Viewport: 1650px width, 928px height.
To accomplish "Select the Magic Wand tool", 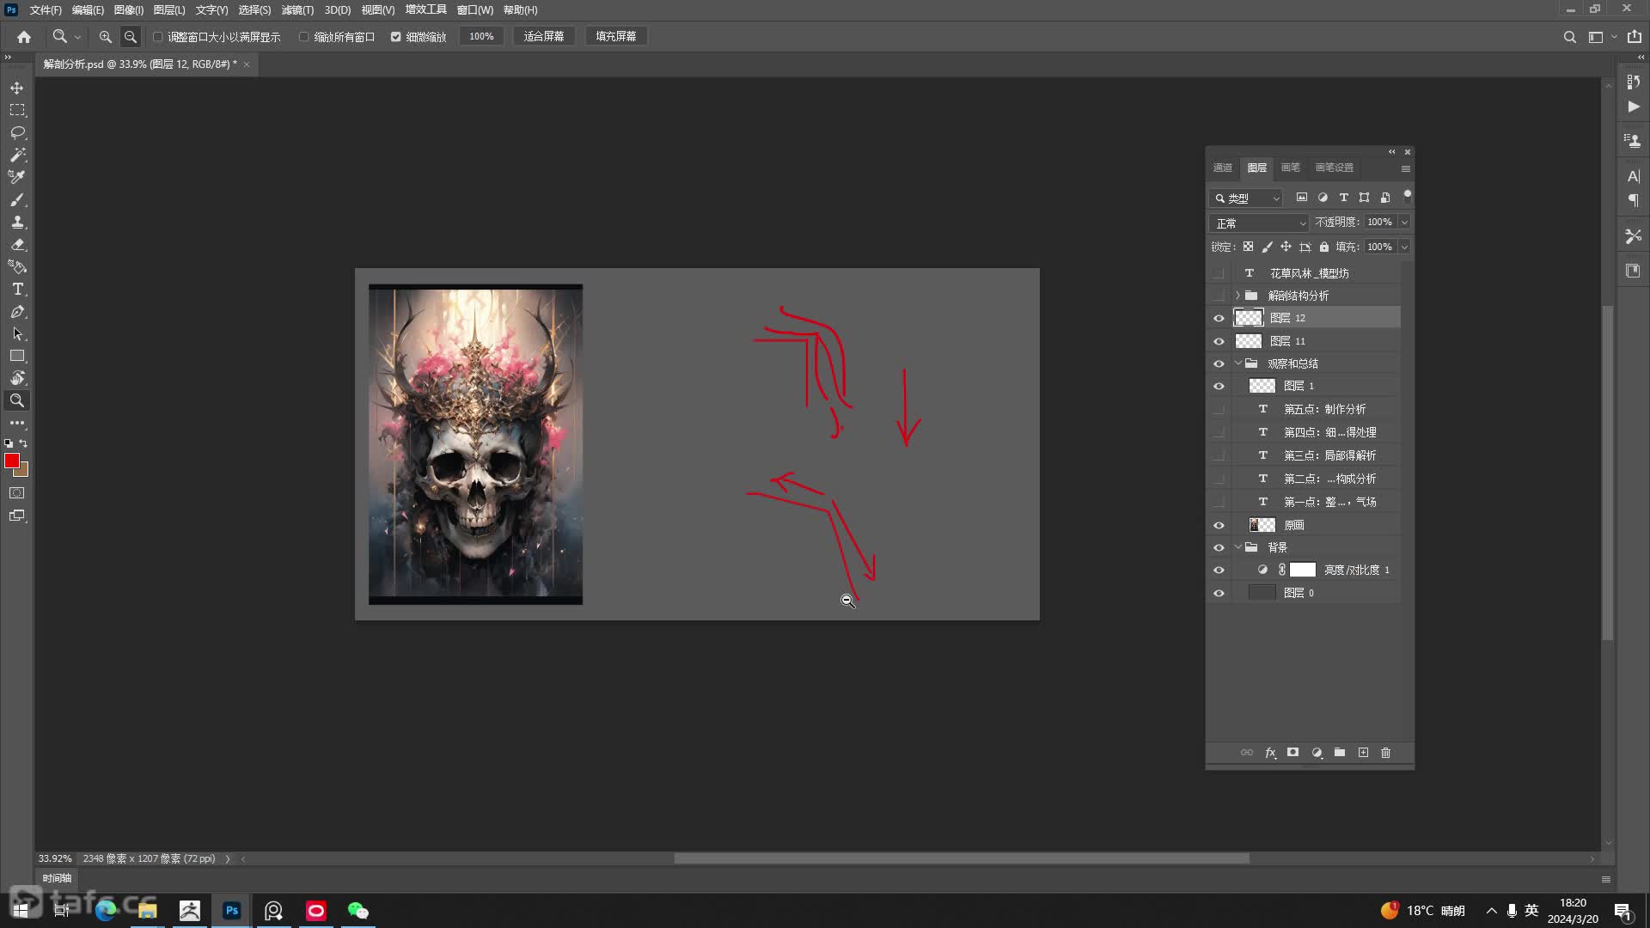I will 17,156.
